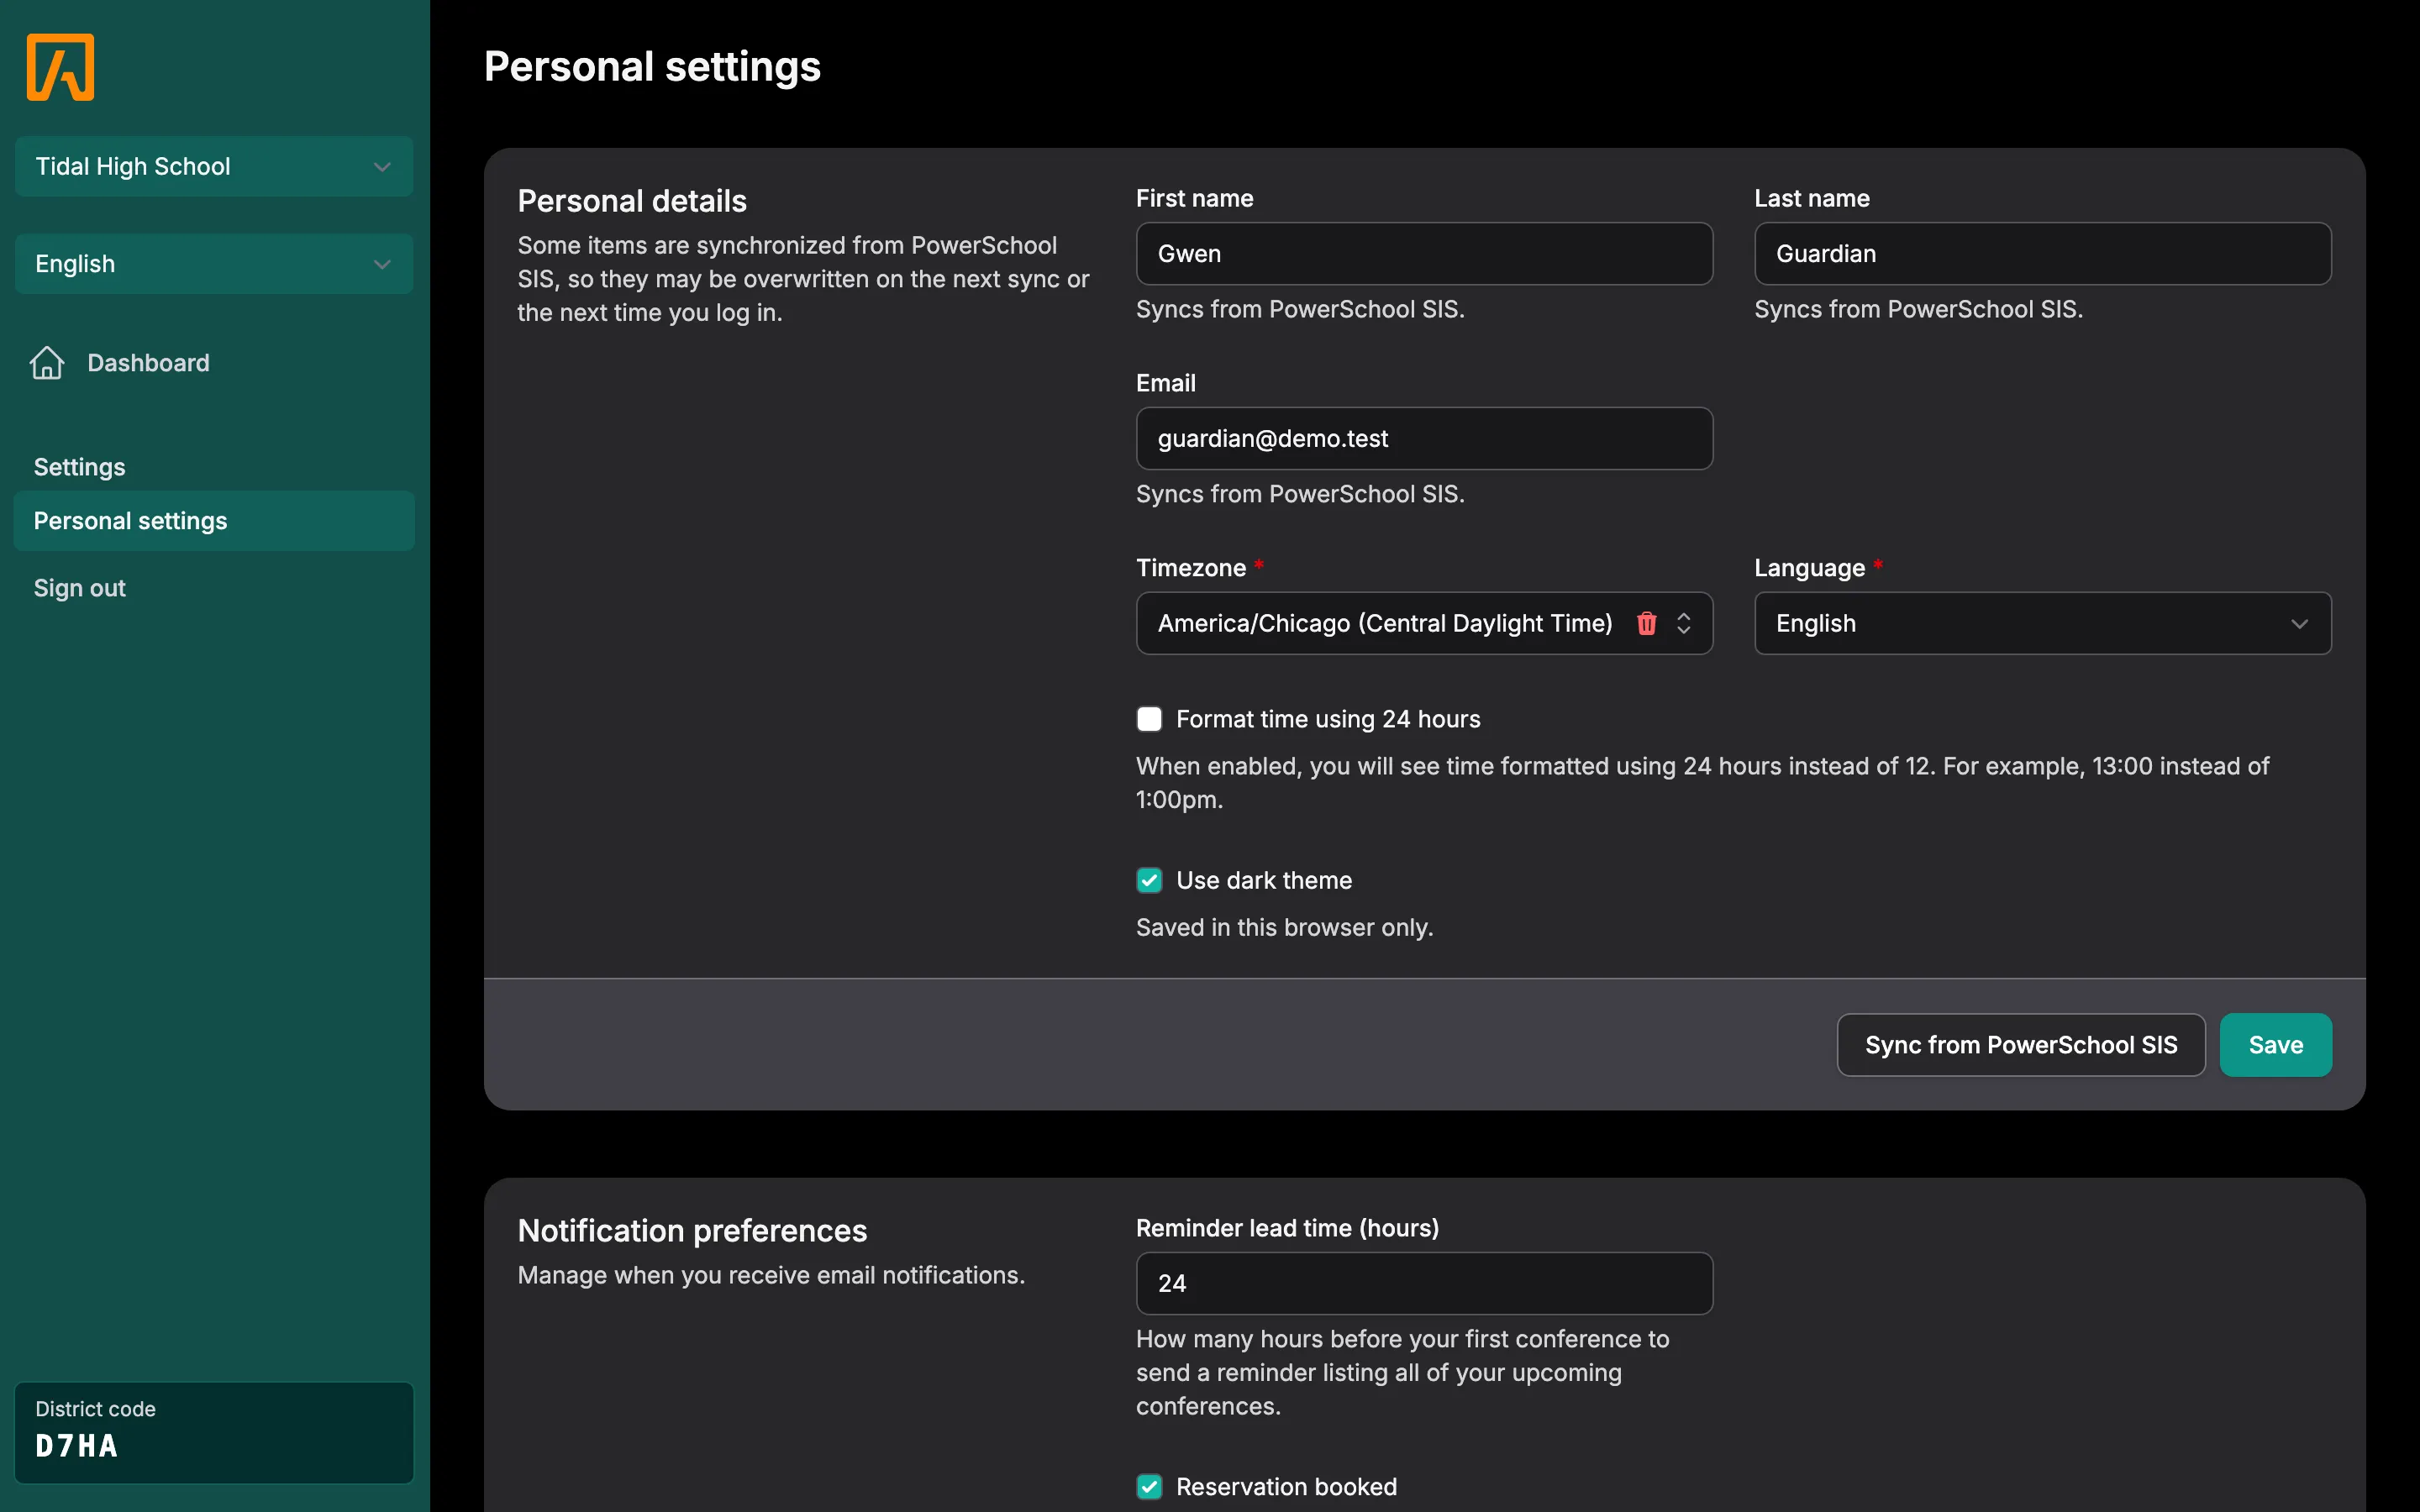Expand the Language dropdown in Personal details
The image size is (2420, 1512).
tap(2042, 623)
